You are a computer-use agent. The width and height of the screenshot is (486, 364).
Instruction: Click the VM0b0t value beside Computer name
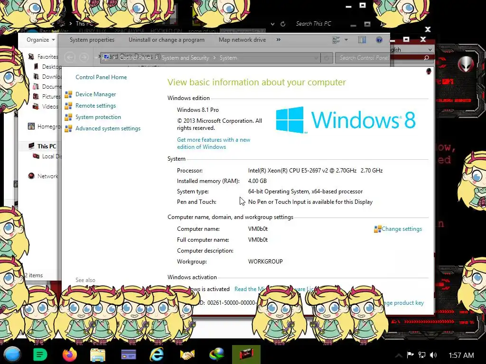[x=258, y=229]
